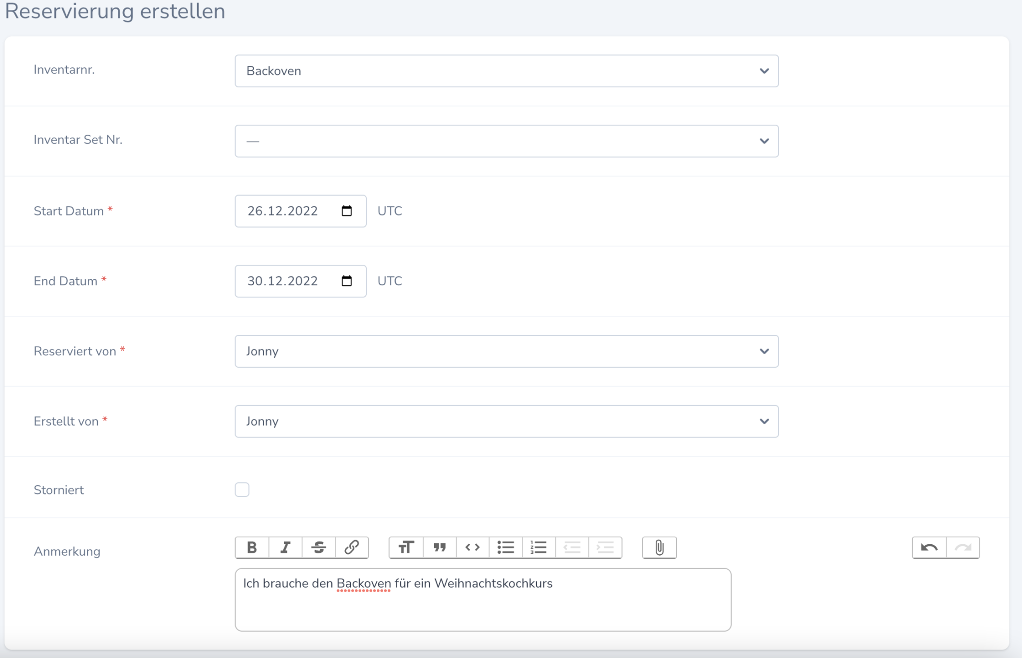Undo last edit in Anmerkung editor

pos(929,548)
